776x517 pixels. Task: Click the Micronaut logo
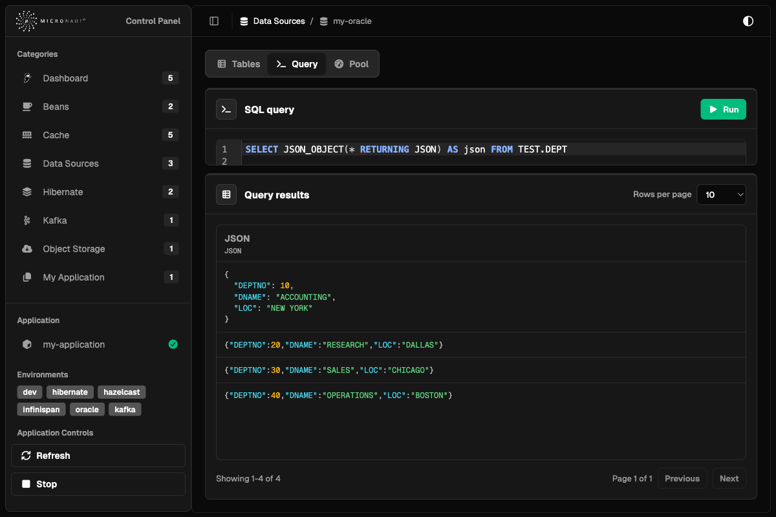click(50, 21)
